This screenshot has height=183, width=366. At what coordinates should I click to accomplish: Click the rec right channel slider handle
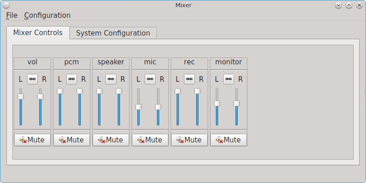pyautogui.click(x=197, y=91)
